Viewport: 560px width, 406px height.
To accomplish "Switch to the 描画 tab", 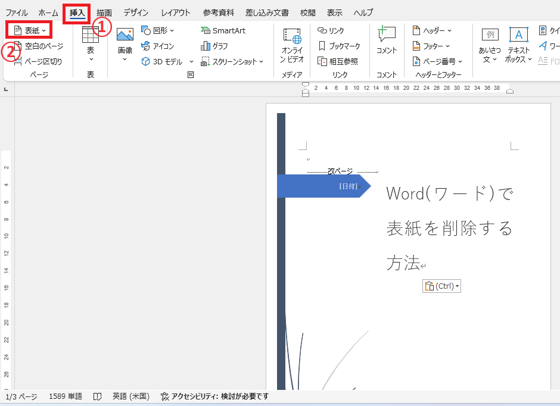I will coord(104,13).
